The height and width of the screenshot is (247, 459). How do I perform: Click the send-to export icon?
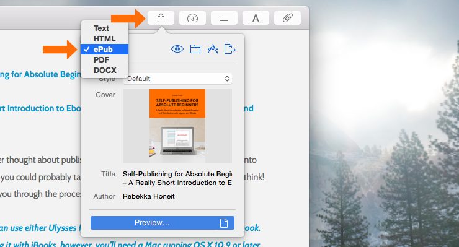point(229,49)
